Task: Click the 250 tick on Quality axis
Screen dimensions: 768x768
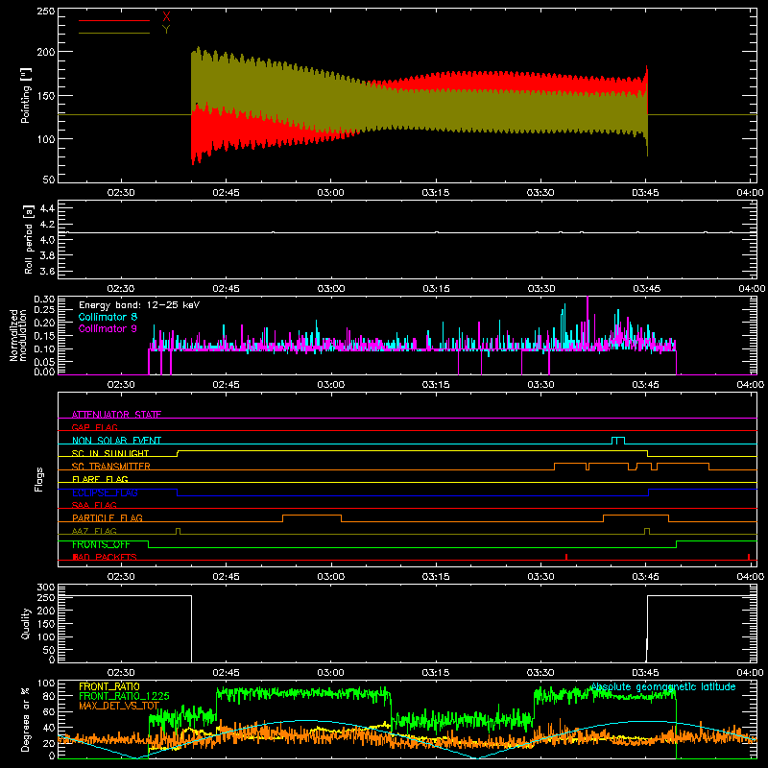Action: coord(45,597)
